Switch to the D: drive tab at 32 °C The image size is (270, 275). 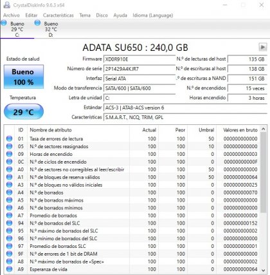(51, 29)
